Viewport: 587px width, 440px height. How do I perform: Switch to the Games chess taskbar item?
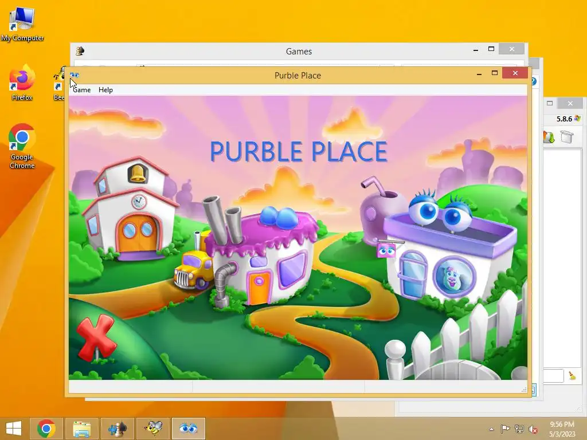tap(117, 429)
